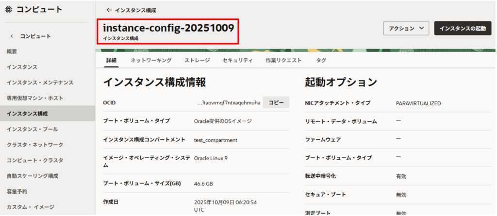Navigate to インスタンス in the sidebar

(x=22, y=67)
